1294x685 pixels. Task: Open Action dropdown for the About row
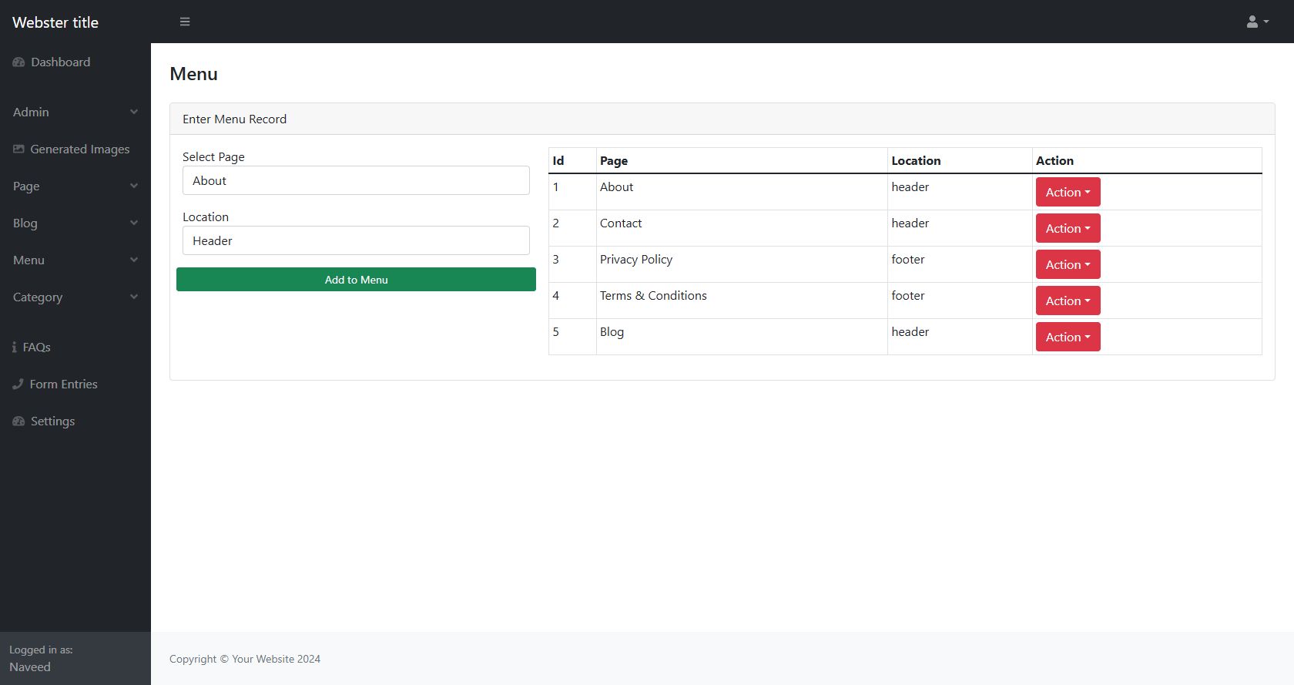(x=1068, y=192)
